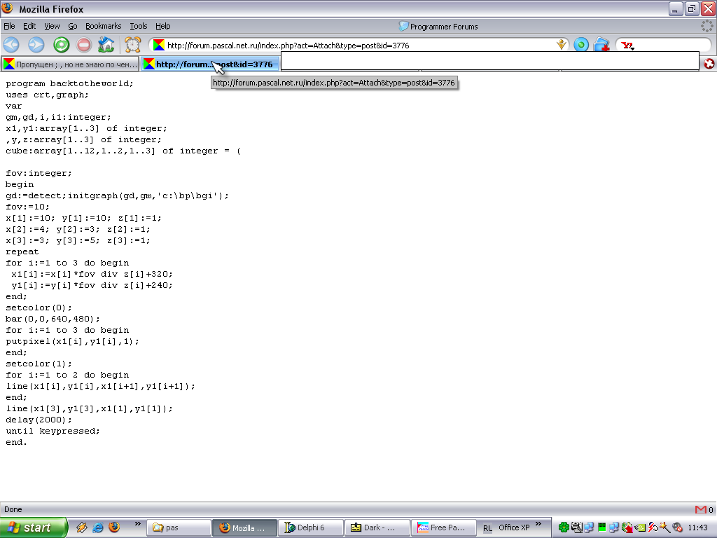Open Gmail notifier icon in status bar
717x538 pixels.
(700, 509)
